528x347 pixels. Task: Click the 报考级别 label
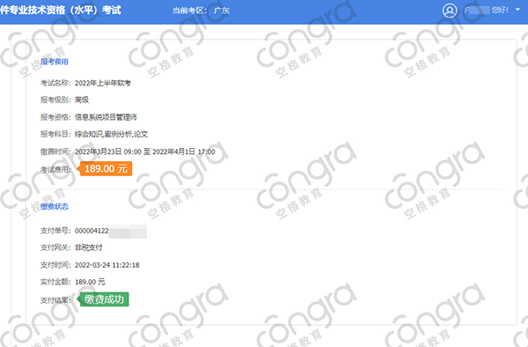55,100
